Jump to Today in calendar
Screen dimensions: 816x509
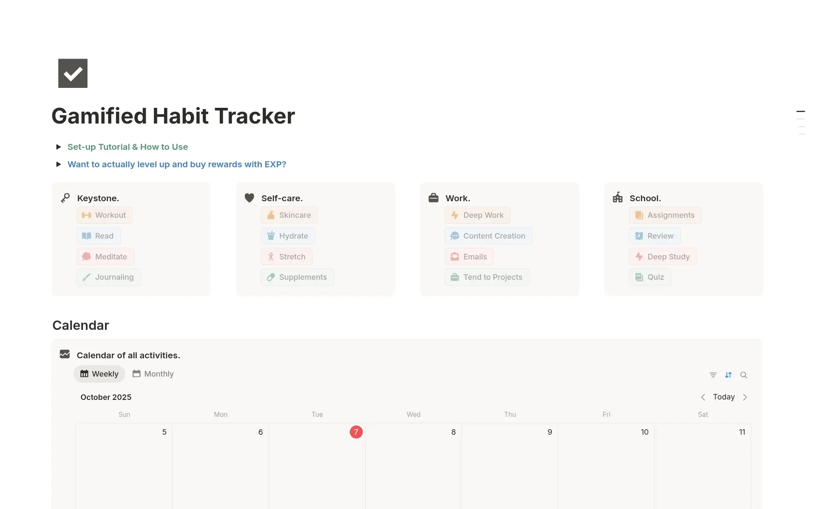coord(724,397)
